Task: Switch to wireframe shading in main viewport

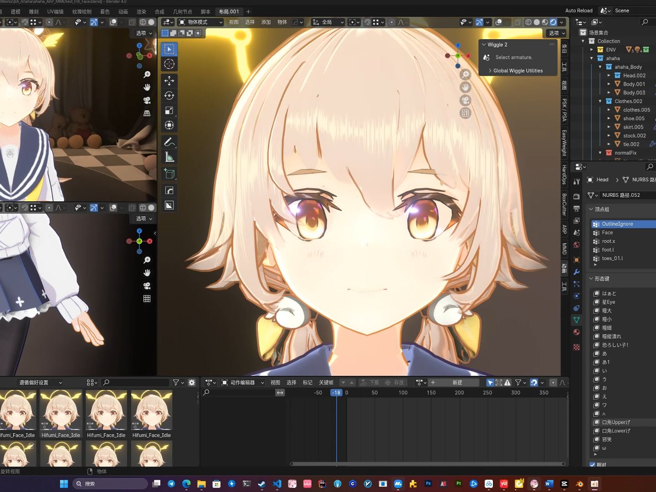Action: coord(528,22)
